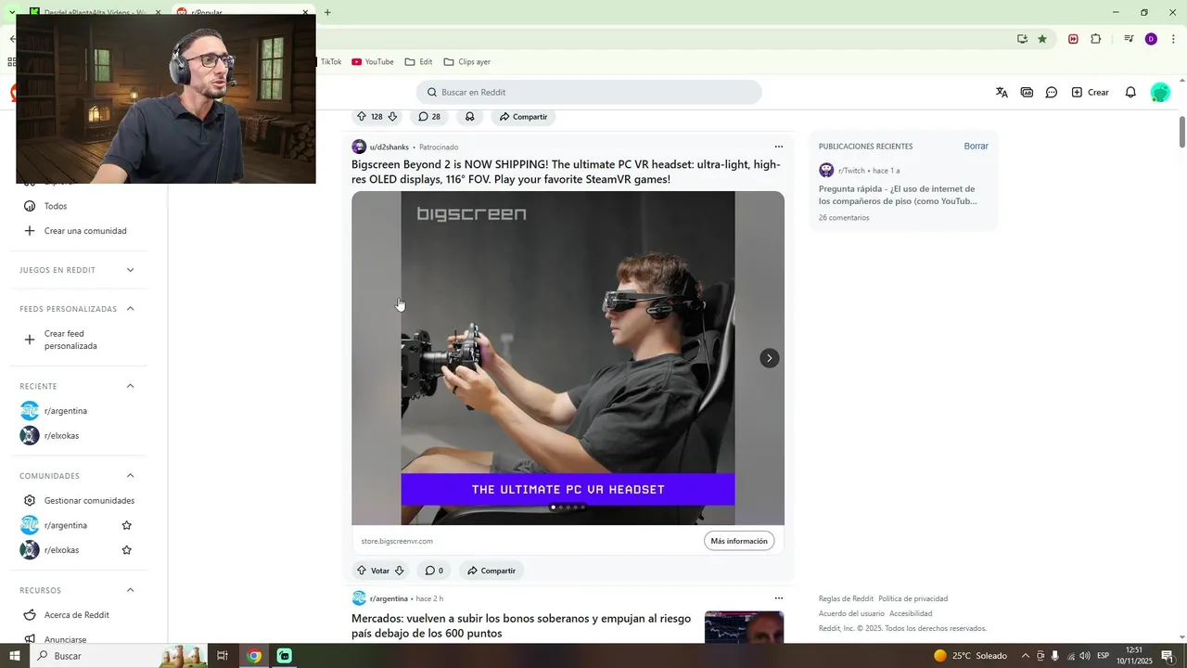Open the 28 comments on top post

[429, 117]
